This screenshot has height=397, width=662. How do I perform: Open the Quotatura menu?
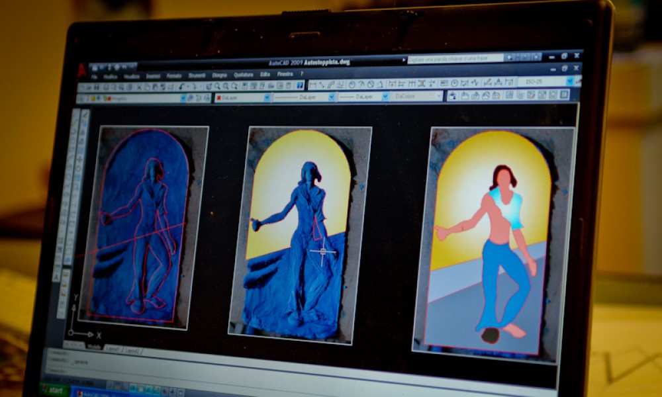(244, 75)
